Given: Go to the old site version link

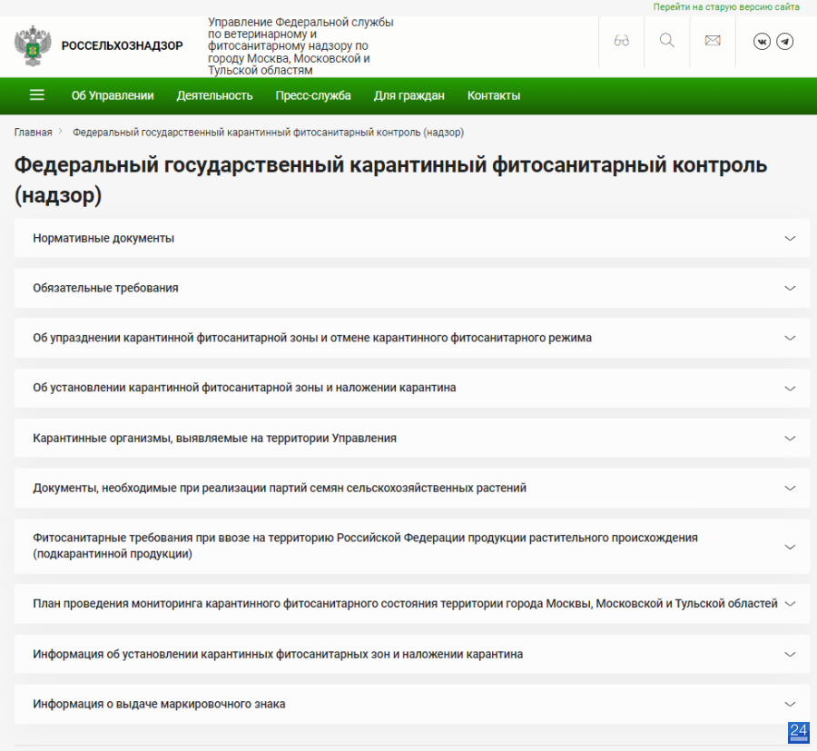Looking at the screenshot, I should tap(726, 6).
